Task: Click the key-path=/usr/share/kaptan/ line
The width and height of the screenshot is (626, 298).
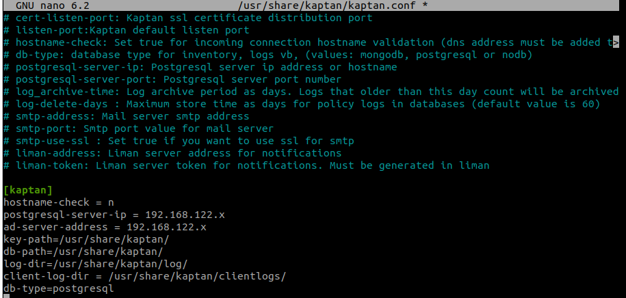Action: [x=86, y=240]
